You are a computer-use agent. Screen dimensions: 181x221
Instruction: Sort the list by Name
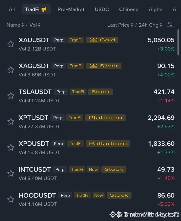[15, 25]
